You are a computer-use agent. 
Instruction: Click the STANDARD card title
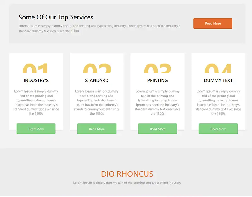[x=97, y=80]
